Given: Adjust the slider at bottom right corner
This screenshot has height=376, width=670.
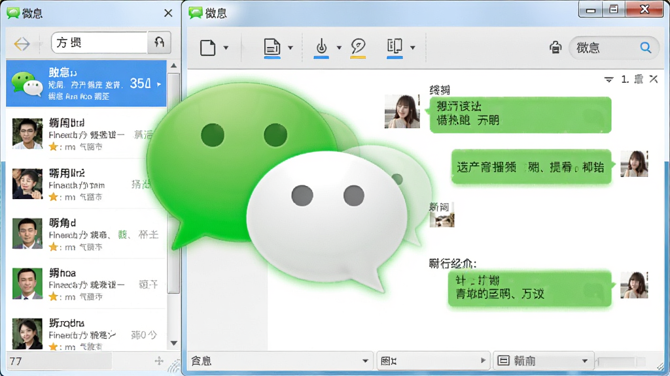Looking at the screenshot, I should (x=622, y=362).
